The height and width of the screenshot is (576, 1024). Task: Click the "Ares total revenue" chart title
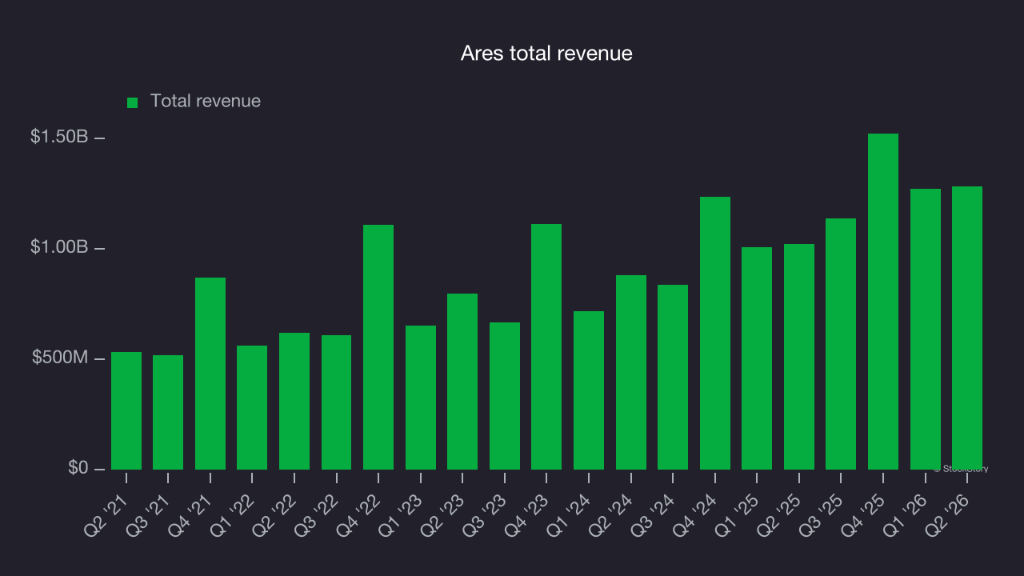[x=546, y=53]
